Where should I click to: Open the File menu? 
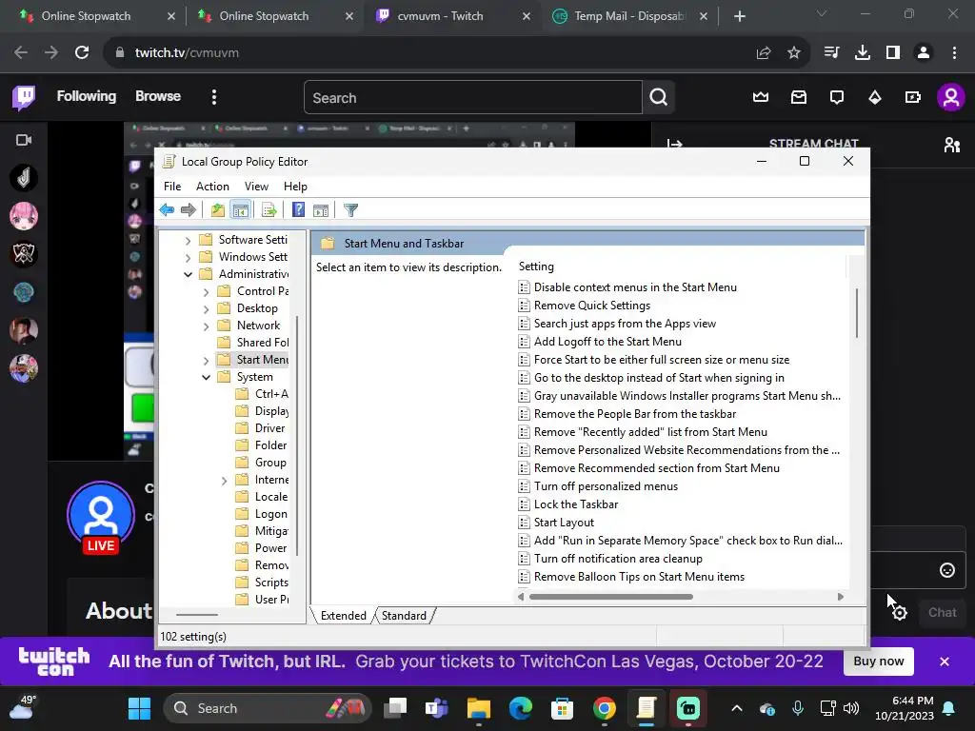point(172,187)
